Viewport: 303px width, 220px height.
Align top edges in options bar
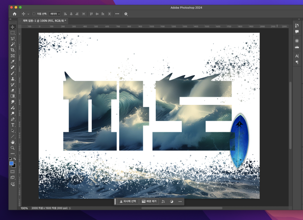[91, 14]
